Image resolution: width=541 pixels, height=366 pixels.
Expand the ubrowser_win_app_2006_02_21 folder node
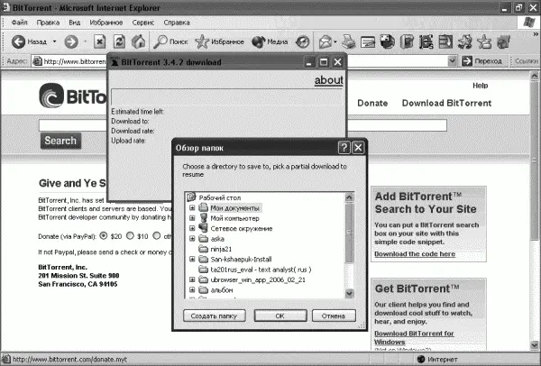coord(193,279)
